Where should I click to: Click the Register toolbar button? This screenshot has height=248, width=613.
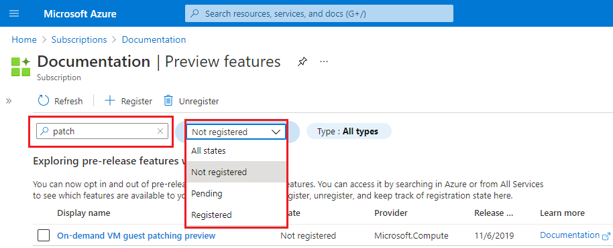click(x=128, y=101)
